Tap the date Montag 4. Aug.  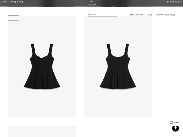point(16,2)
